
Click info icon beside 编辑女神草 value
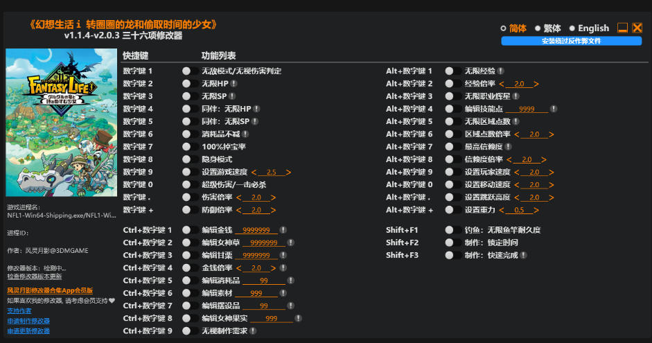(x=290, y=243)
